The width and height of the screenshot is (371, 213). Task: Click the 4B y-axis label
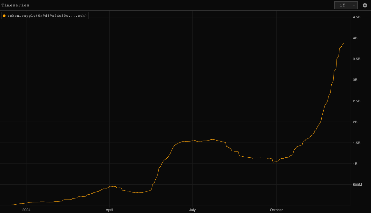click(355, 38)
